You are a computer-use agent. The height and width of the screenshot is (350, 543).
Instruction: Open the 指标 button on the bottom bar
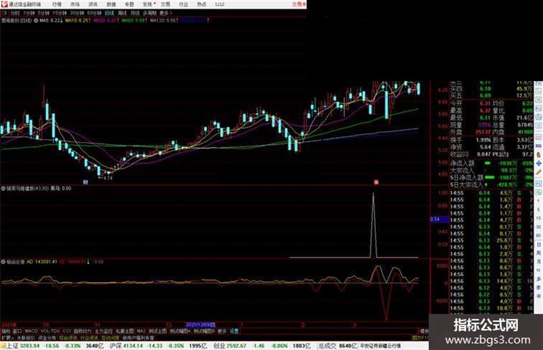[x=6, y=331]
